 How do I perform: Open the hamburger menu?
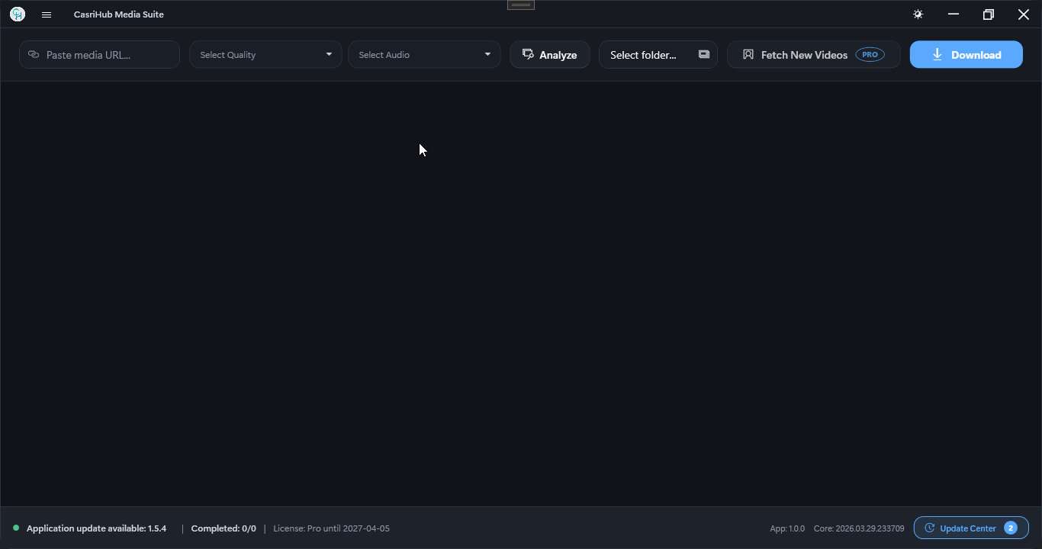coord(47,14)
